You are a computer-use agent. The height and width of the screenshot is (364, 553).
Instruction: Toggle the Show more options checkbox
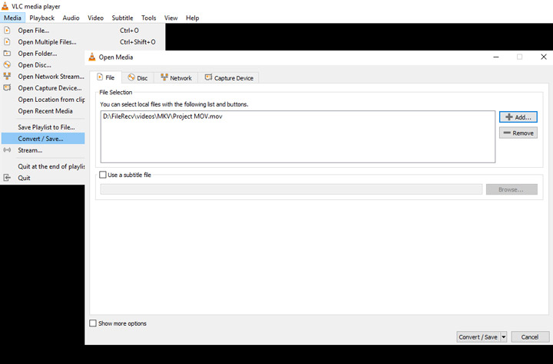(93, 323)
